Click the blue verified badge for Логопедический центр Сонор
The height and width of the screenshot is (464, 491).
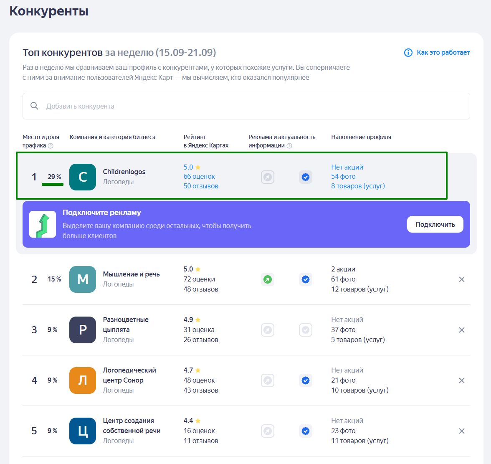pyautogui.click(x=306, y=380)
